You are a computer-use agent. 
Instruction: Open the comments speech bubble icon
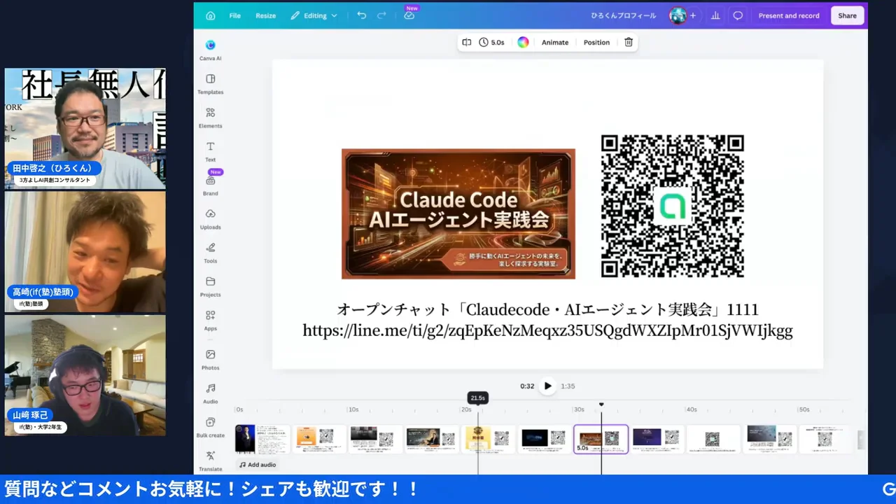[738, 15]
